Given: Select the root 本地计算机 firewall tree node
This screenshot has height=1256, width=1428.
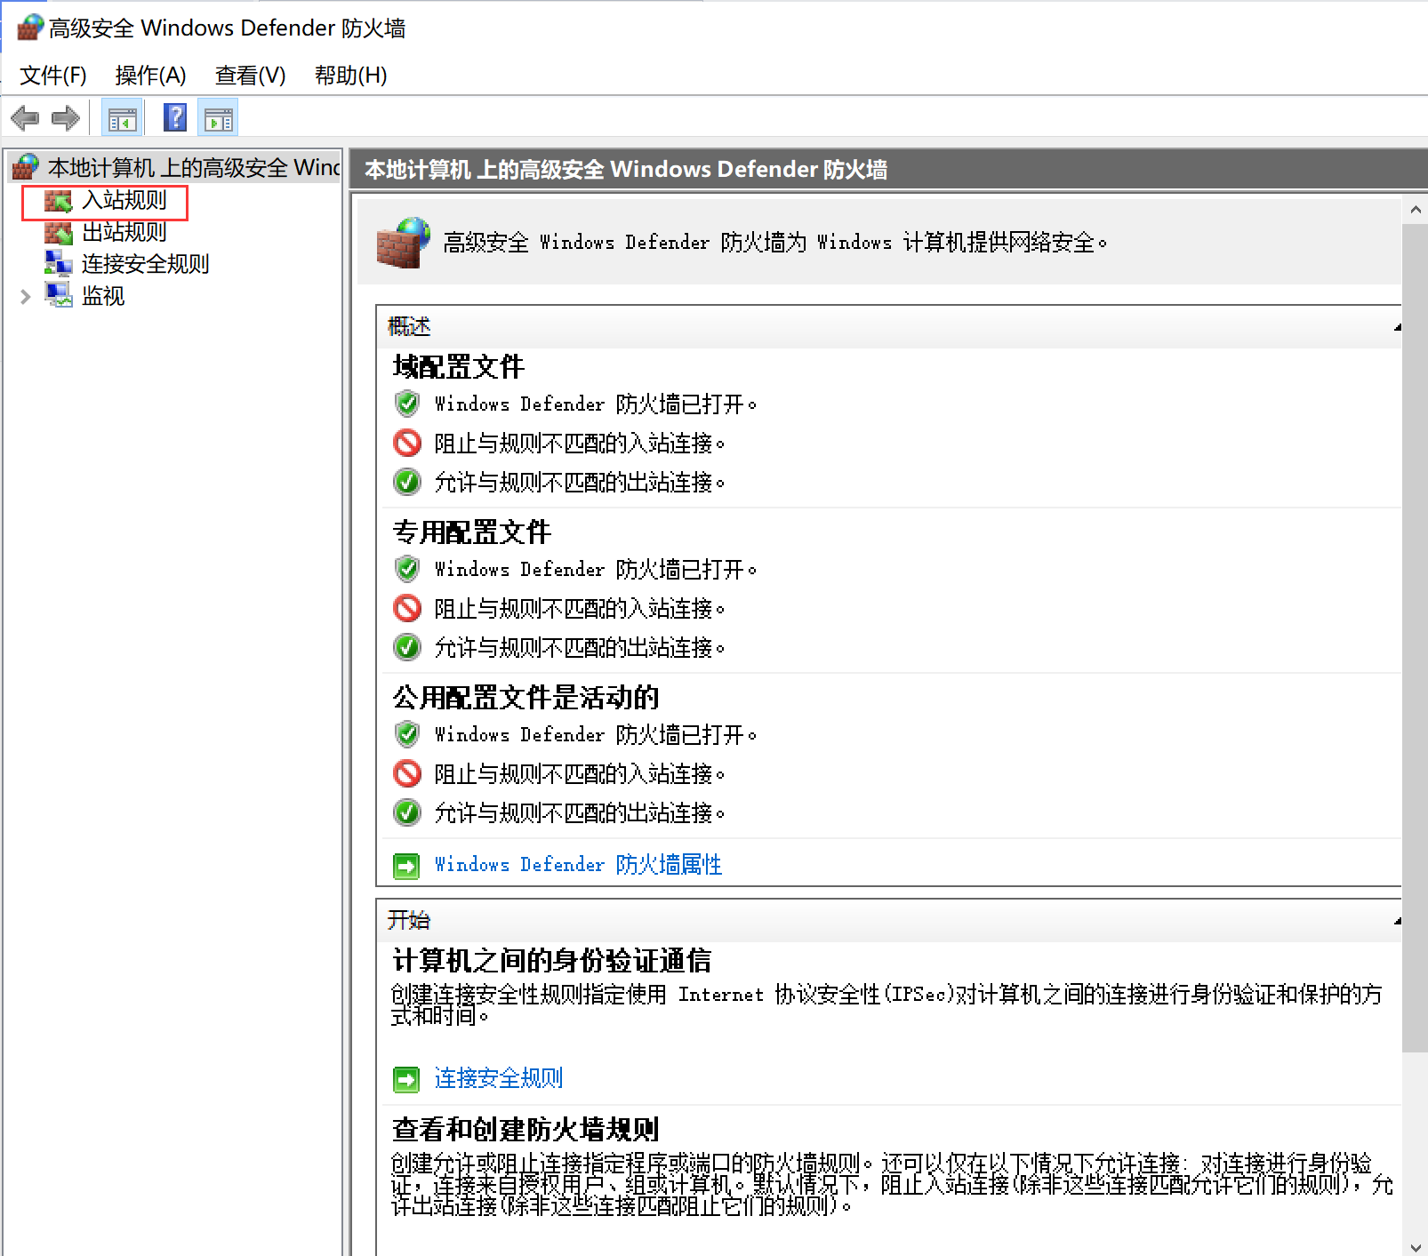Looking at the screenshot, I should tap(192, 168).
